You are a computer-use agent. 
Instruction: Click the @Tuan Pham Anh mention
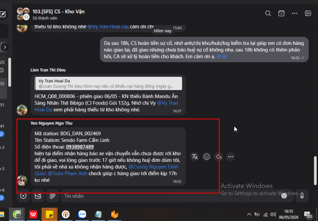pos(68,174)
